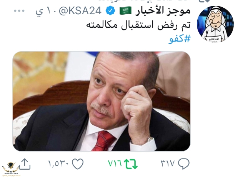The height and width of the screenshot is (177, 243).
Task: Click the cropped icon above the timestamp
Action: [203, 1]
